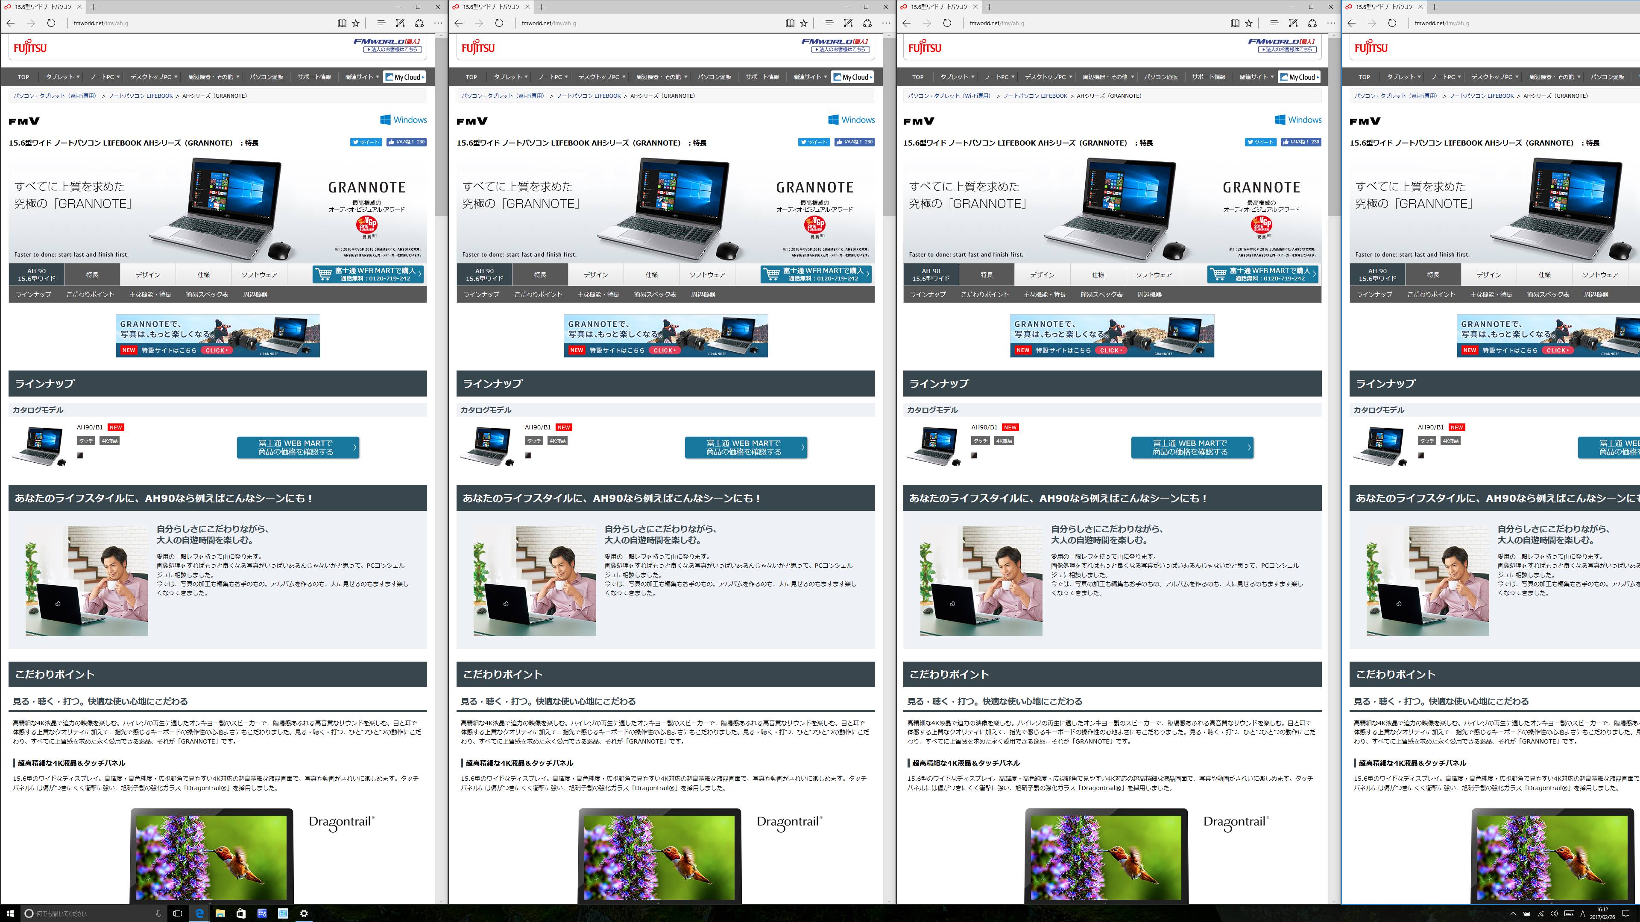Viewport: 1640px width, 922px height.
Task: Click the ノートパソコン LIFEBOOK breadcrumb in the rightmost window
Action: click(1482, 96)
